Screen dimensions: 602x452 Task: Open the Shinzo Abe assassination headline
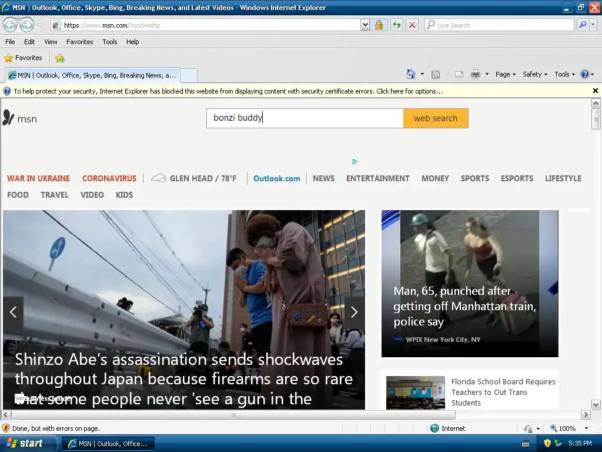pos(183,379)
